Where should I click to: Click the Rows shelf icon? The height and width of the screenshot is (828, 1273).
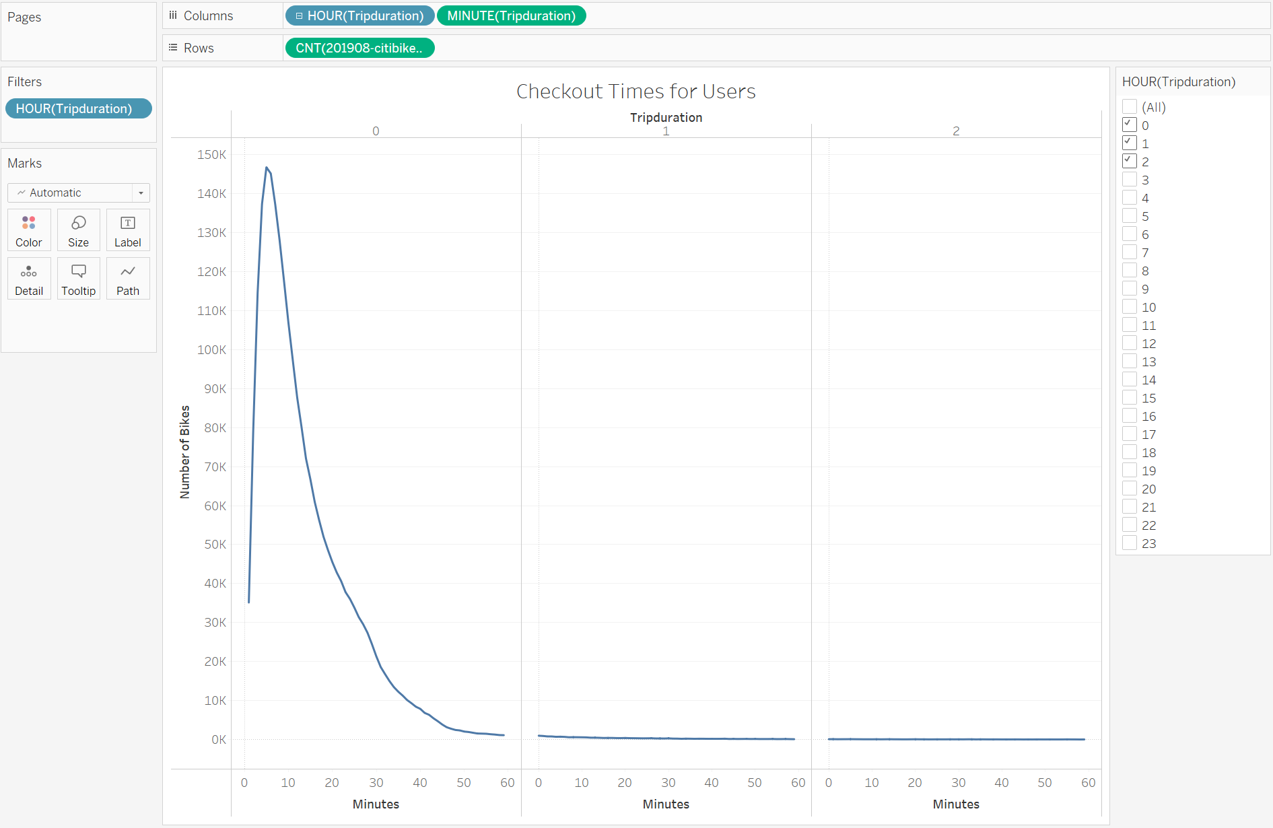click(173, 47)
